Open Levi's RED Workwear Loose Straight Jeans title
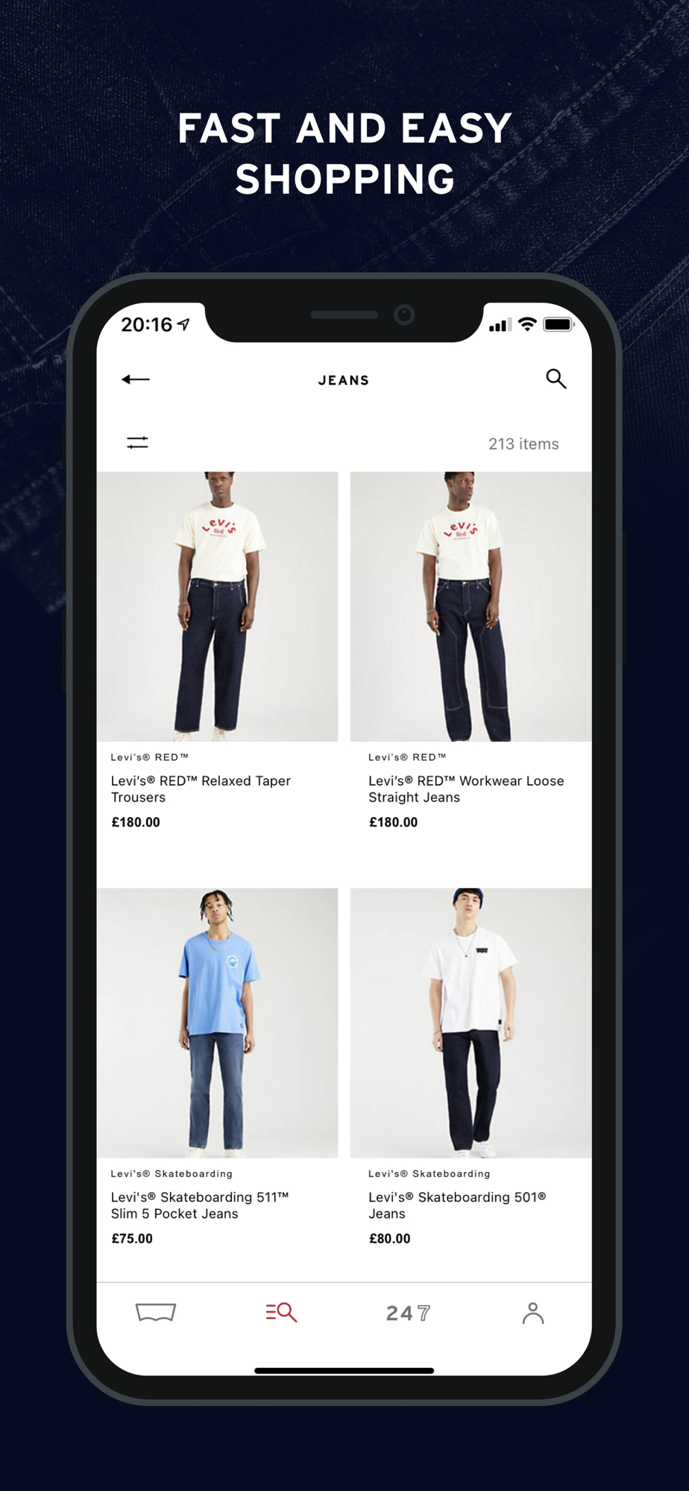This screenshot has height=1491, width=689. (466, 789)
